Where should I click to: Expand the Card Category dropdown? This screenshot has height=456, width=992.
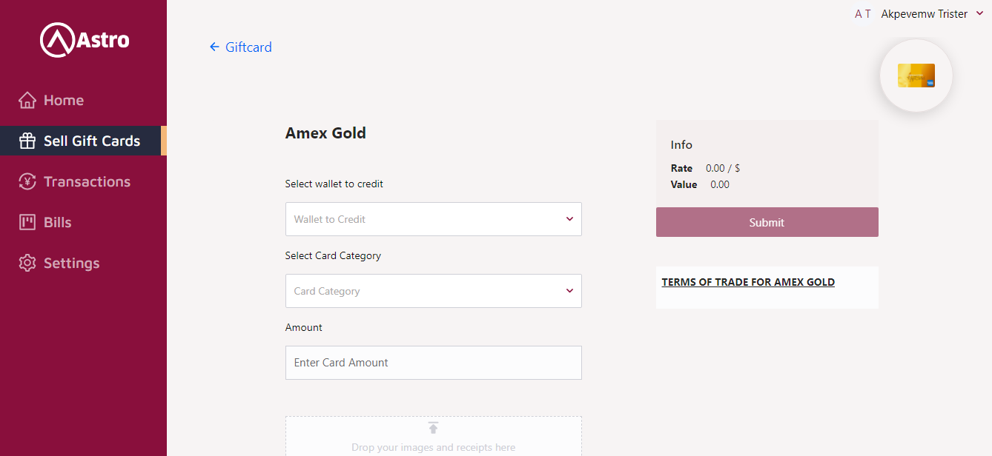coord(433,291)
